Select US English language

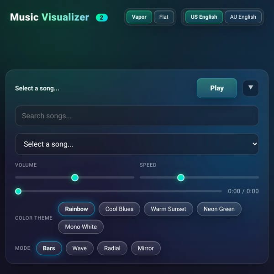tap(204, 17)
